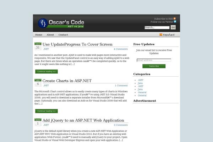Continue reading the Create Charts post
Viewport: 213px width, 142px height.
(47, 111)
